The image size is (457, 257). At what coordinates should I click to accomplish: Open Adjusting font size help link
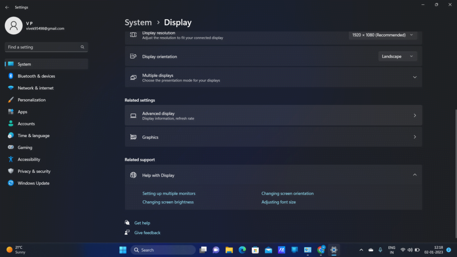tap(278, 202)
